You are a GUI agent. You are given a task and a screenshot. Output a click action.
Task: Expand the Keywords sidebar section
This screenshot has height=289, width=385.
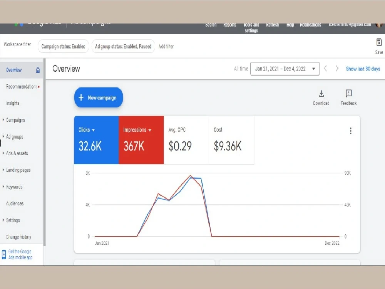coord(3,187)
